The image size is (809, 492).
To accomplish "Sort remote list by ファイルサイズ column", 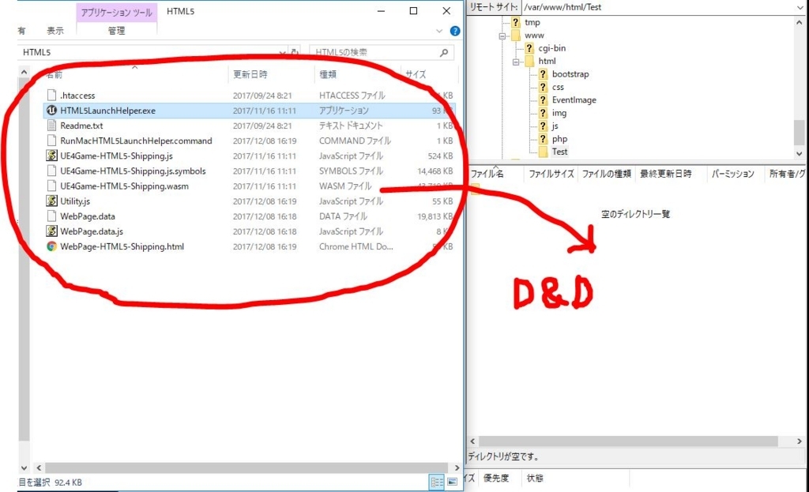I will tap(551, 174).
